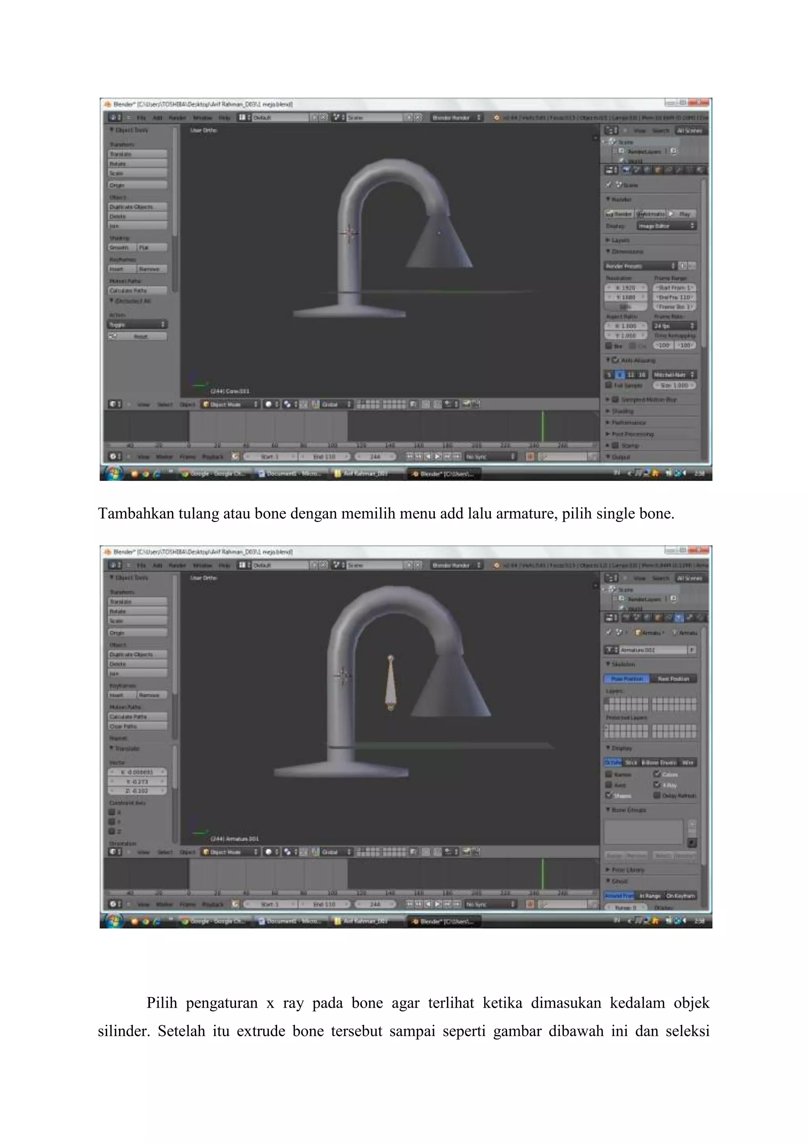Expand the Layers panel in render settings
This screenshot has height=1143, width=808.
(608, 240)
